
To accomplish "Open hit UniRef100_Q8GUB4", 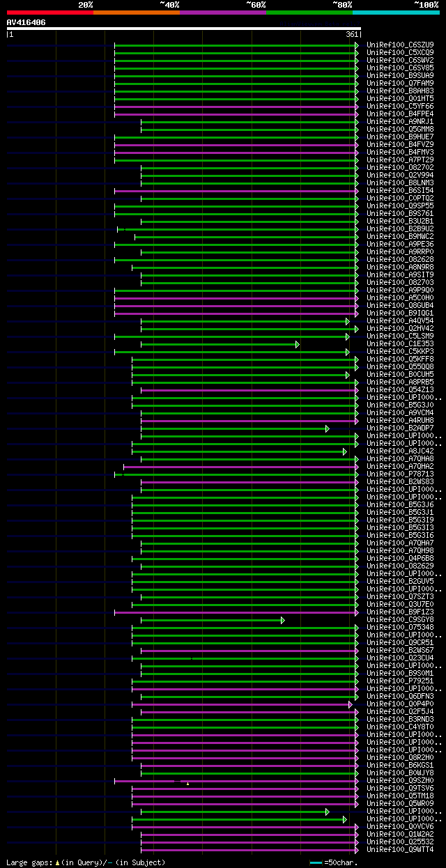I will 400,306.
